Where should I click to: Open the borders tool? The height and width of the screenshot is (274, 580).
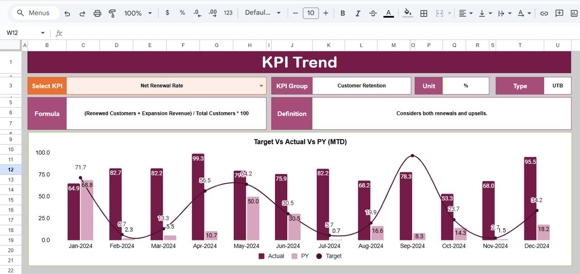click(423, 13)
